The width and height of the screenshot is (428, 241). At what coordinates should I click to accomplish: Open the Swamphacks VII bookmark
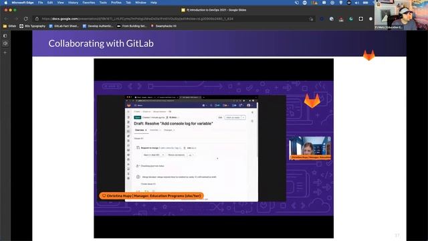pos(163,26)
